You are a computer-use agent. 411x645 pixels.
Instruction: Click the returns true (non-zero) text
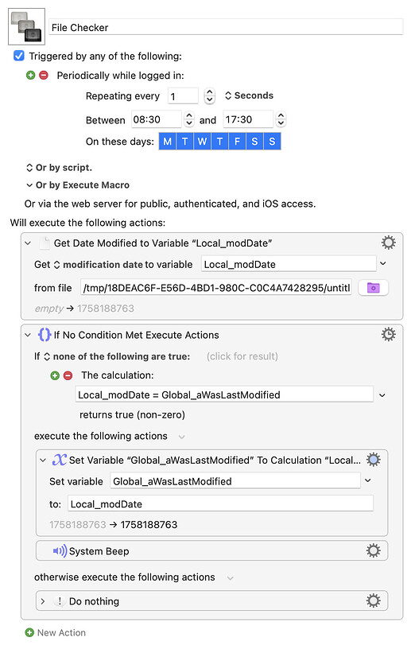(x=132, y=414)
